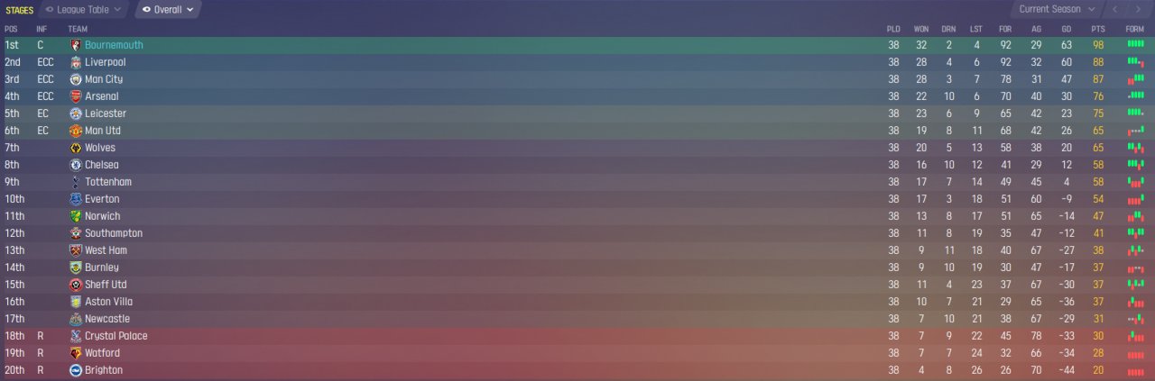Expand the Current Season dropdown
The height and width of the screenshot is (381, 1155).
tap(1057, 9)
